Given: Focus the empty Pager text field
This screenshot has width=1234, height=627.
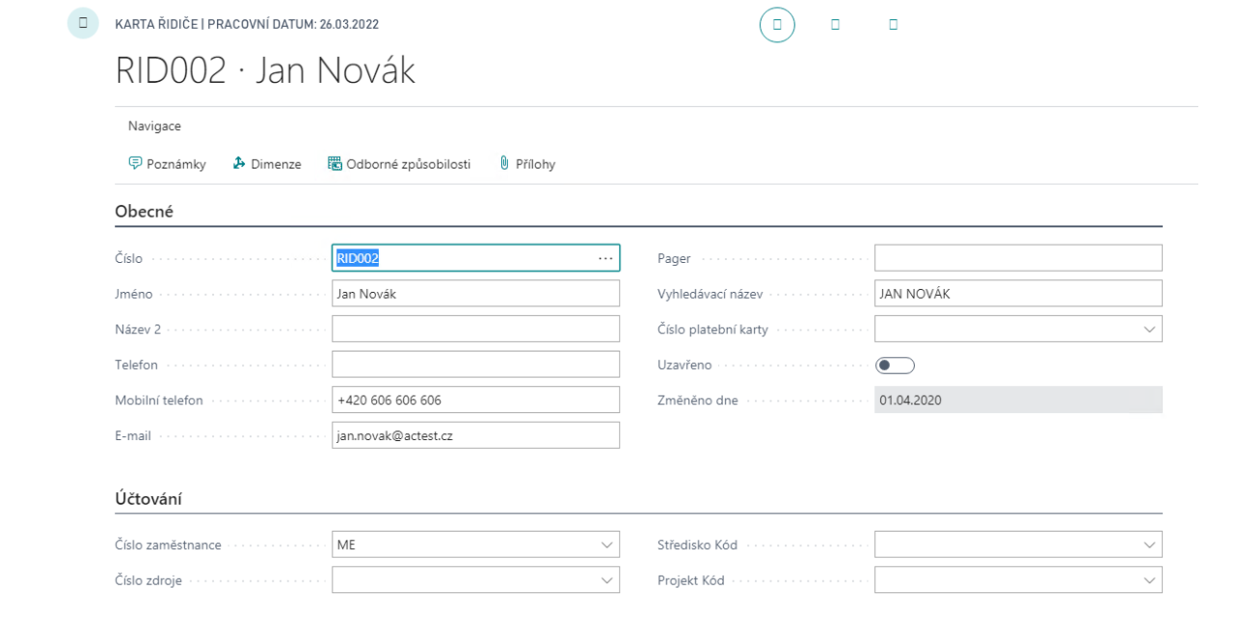Looking at the screenshot, I should coord(1017,258).
